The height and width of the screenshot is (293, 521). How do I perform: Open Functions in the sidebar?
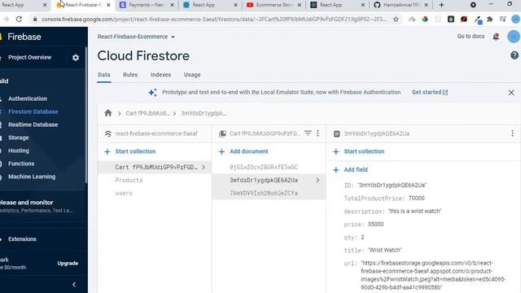21,164
